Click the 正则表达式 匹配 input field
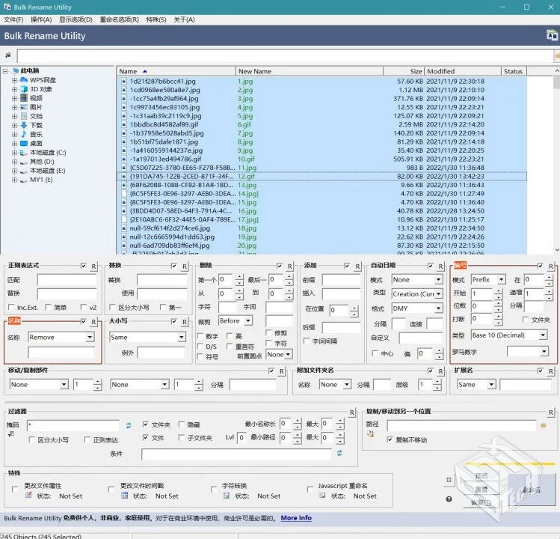 (67, 280)
